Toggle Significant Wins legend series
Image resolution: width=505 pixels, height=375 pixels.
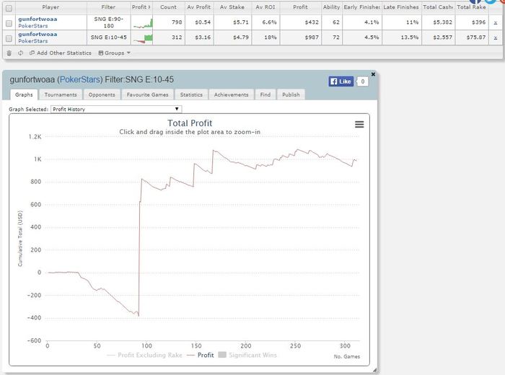(247, 355)
